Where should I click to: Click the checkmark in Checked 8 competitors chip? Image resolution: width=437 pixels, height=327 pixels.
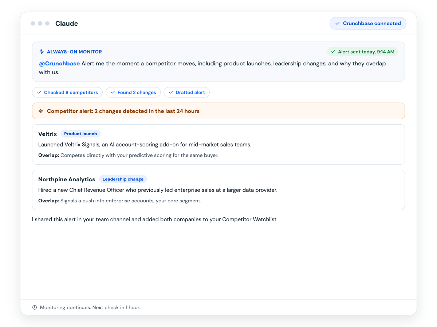click(39, 93)
